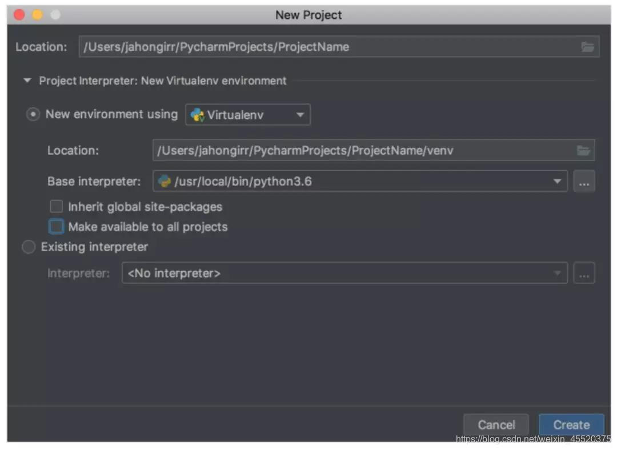Click the Virtualenv Python icon in dropdown
The height and width of the screenshot is (450, 617).
[x=197, y=115]
